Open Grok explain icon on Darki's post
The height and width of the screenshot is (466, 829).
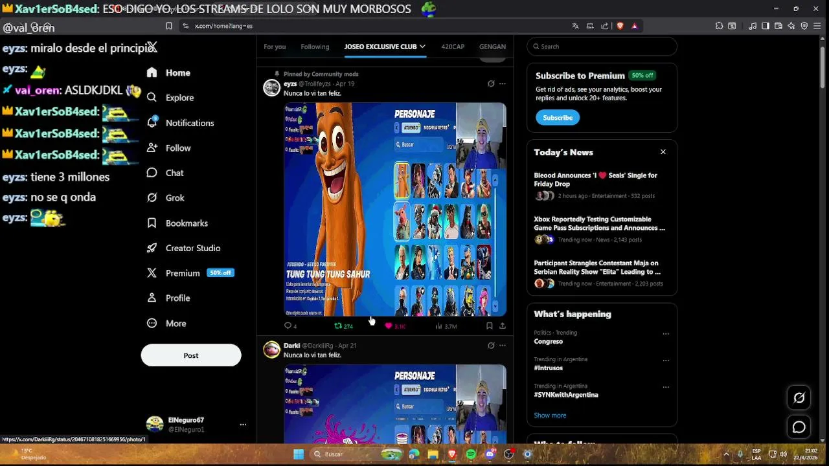coord(491,346)
